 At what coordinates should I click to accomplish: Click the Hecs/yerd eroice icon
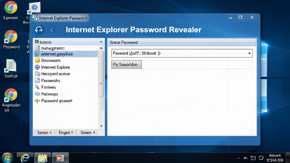[x=37, y=74]
